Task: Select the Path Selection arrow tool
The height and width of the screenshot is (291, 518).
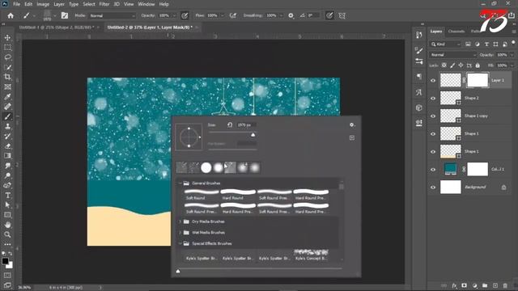Action: click(x=7, y=205)
